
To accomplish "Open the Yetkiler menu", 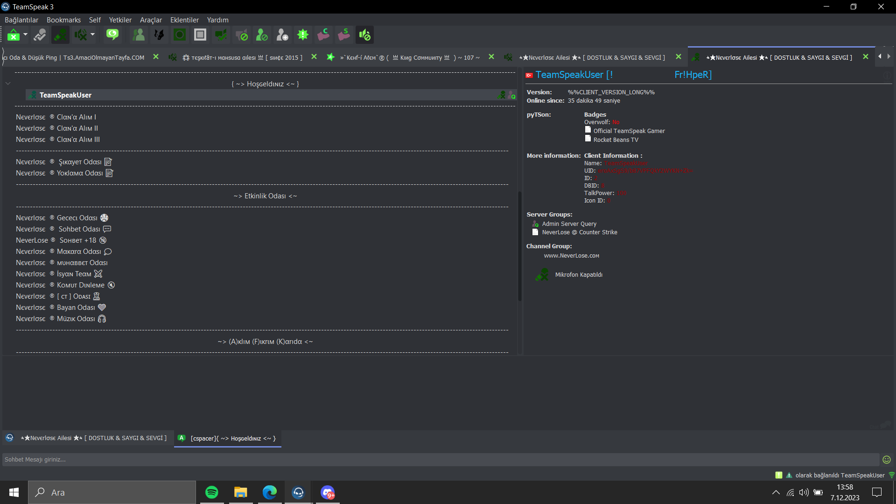I will click(120, 20).
